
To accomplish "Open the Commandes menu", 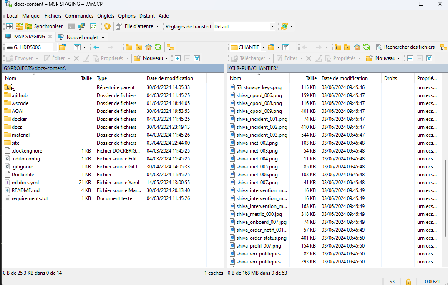I will click(79, 16).
